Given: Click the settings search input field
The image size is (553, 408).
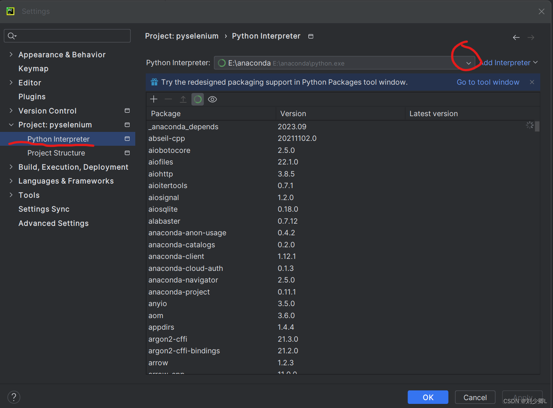Looking at the screenshot, I should pyautogui.click(x=67, y=36).
